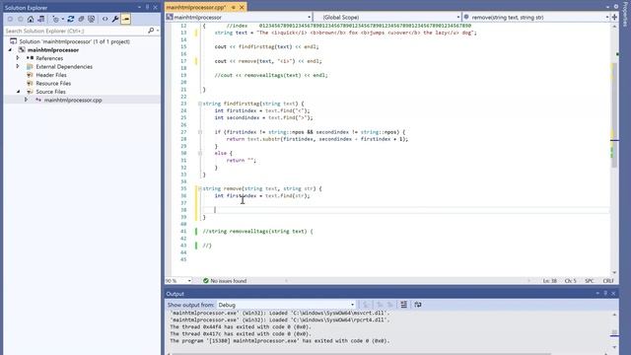Go to Next Message in Output toolbar
Screen dimensions: 631x355
click(390, 305)
